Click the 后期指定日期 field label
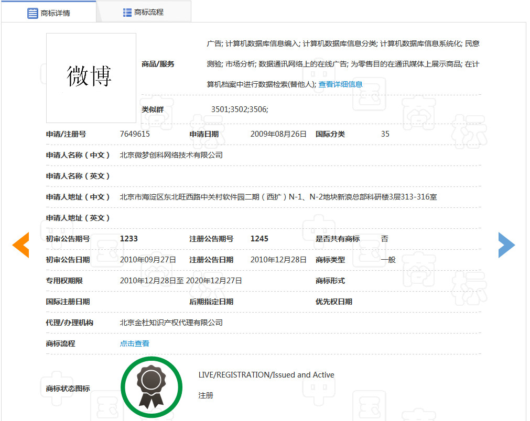The width and height of the screenshot is (530, 421). coord(211,302)
